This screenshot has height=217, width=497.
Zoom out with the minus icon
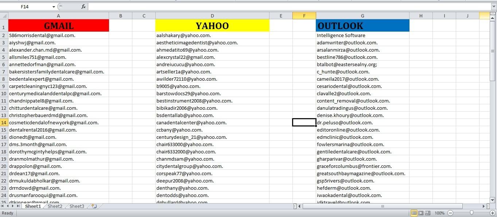click(x=450, y=213)
